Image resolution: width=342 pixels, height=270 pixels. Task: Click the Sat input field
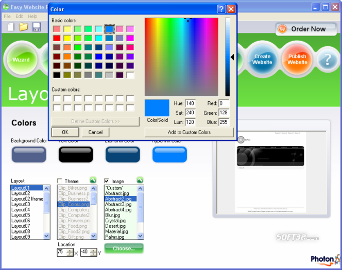click(191, 113)
